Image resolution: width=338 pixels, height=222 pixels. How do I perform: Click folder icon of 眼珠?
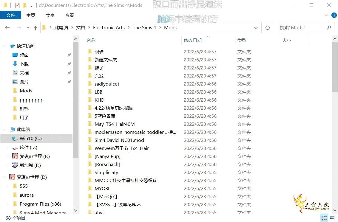[90, 51]
